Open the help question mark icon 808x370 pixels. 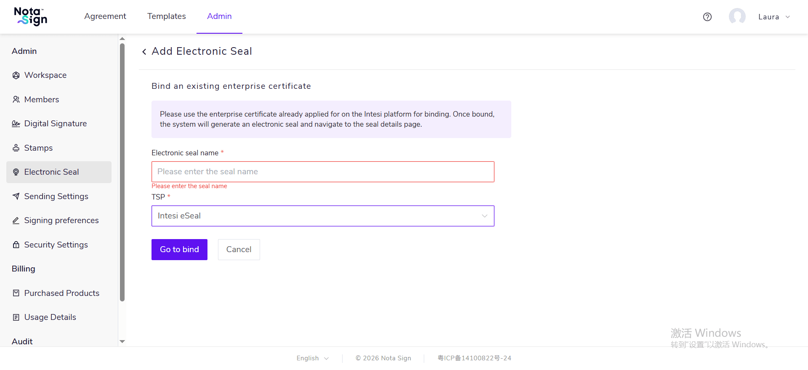(x=707, y=17)
